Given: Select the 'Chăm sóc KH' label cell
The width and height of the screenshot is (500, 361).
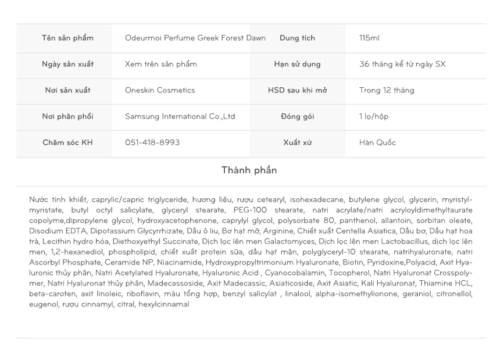Looking at the screenshot, I should [67, 143].
